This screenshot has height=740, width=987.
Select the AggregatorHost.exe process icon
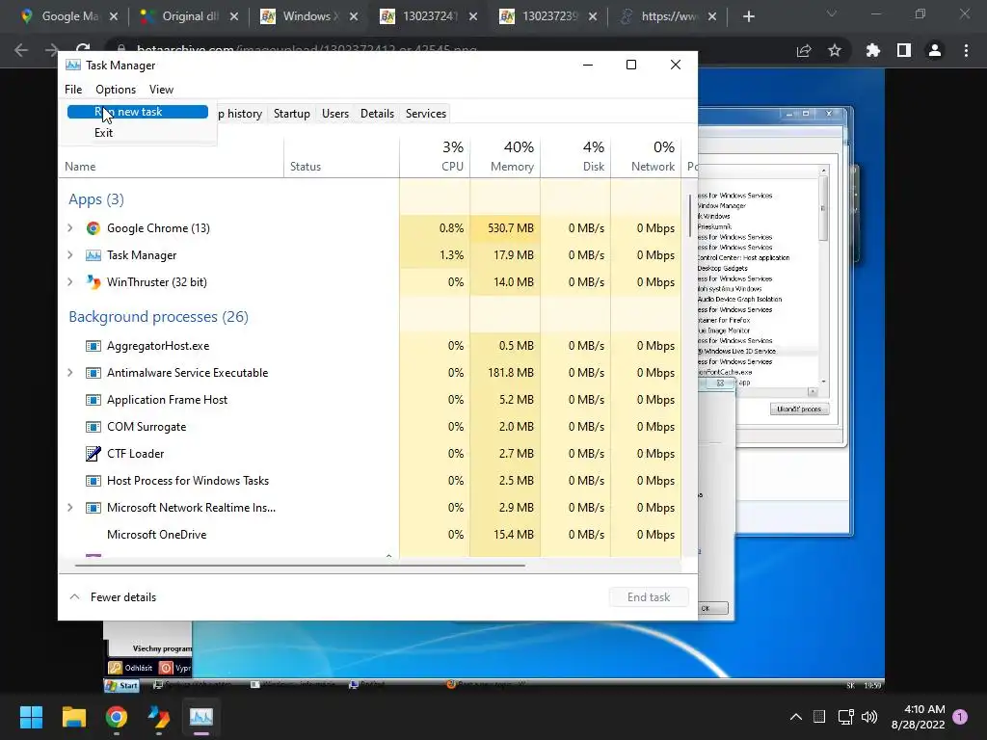[x=93, y=346]
